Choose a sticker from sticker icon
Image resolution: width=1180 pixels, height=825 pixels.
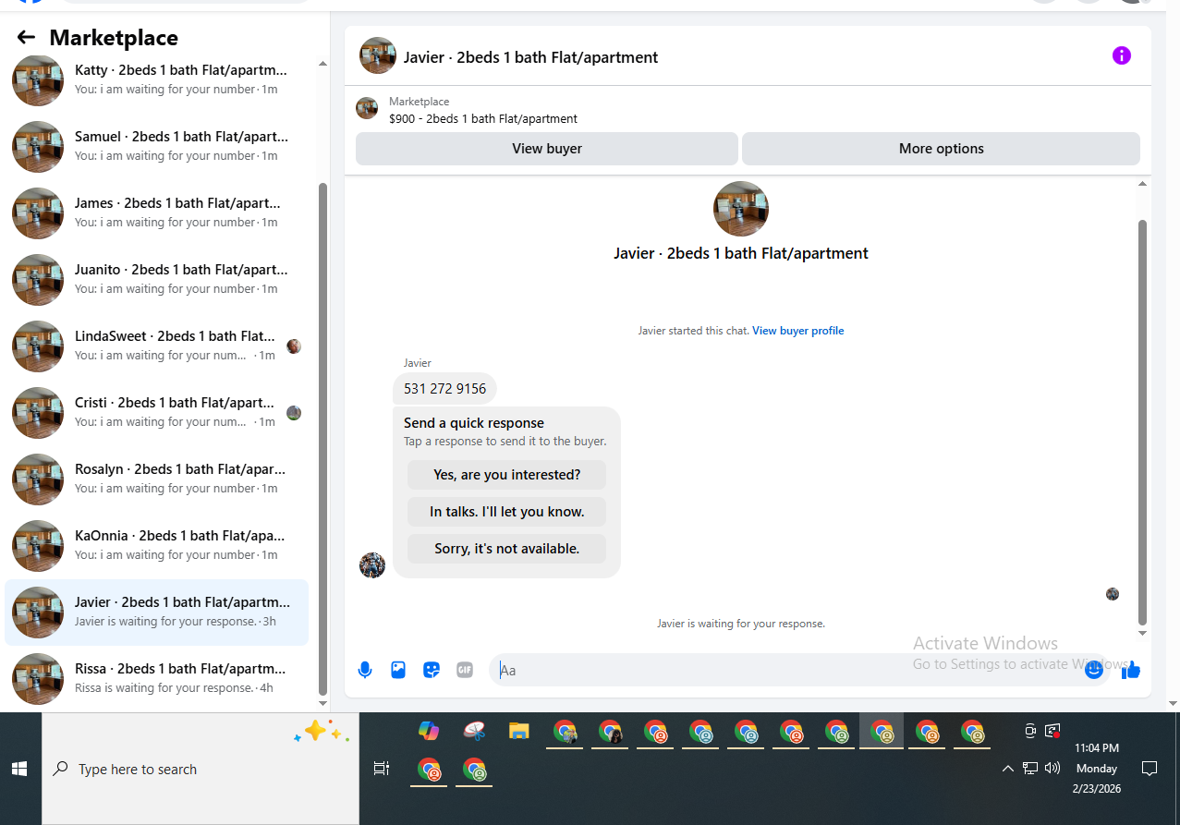(x=432, y=670)
